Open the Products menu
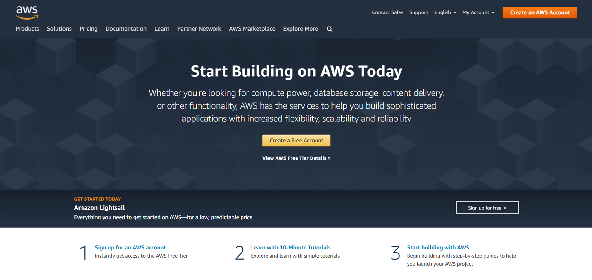Screen dimensions: 592x280 coord(27,29)
